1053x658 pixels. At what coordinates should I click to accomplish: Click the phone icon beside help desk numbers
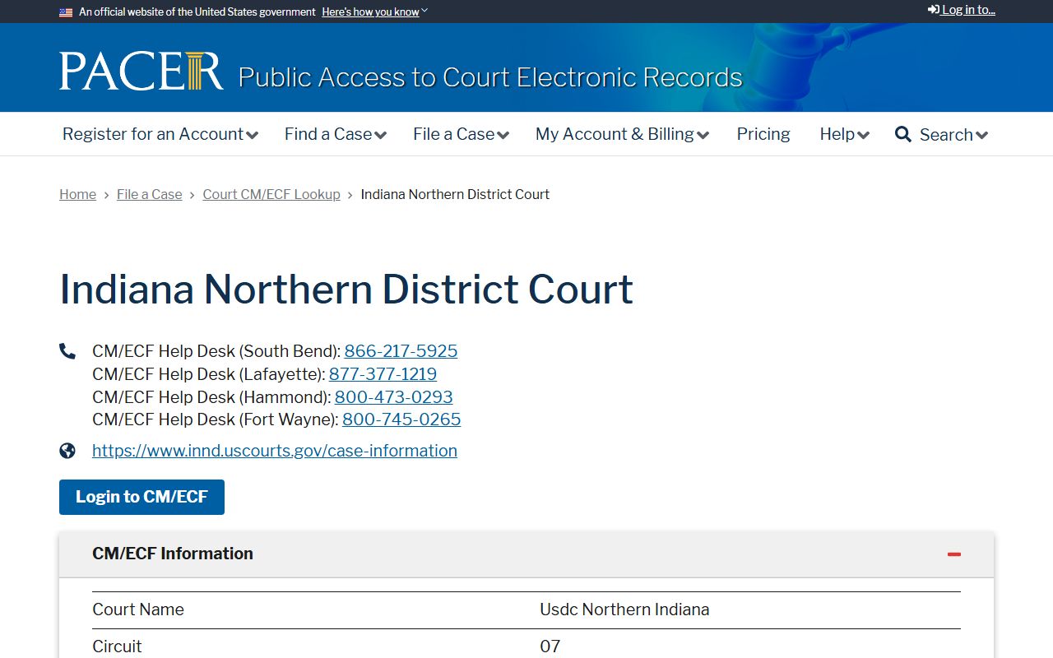pyautogui.click(x=67, y=351)
